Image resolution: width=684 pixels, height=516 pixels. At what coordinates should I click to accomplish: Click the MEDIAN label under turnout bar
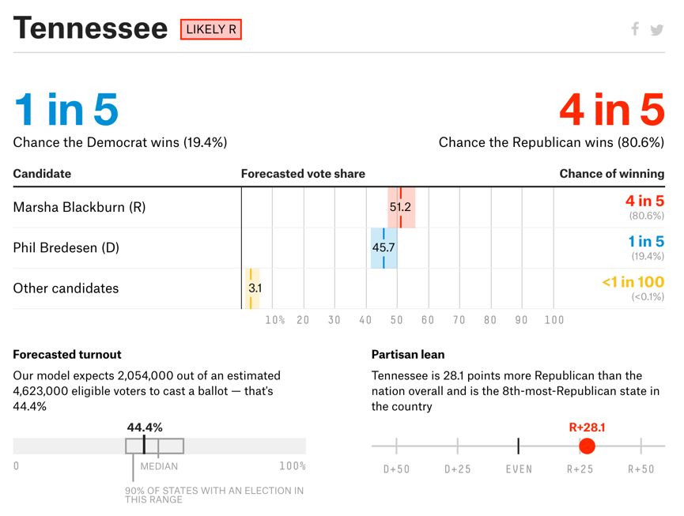point(159,466)
